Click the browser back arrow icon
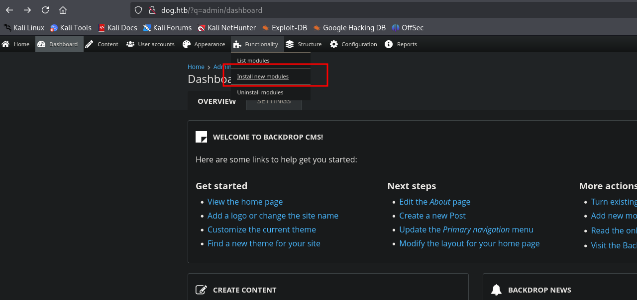637x300 pixels. point(9,10)
